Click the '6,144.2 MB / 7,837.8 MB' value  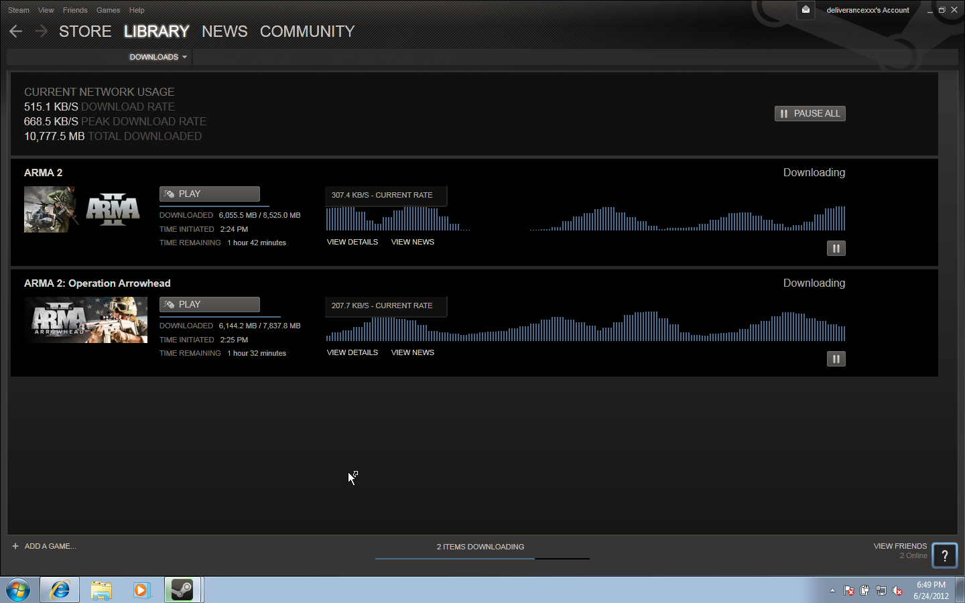click(x=259, y=326)
